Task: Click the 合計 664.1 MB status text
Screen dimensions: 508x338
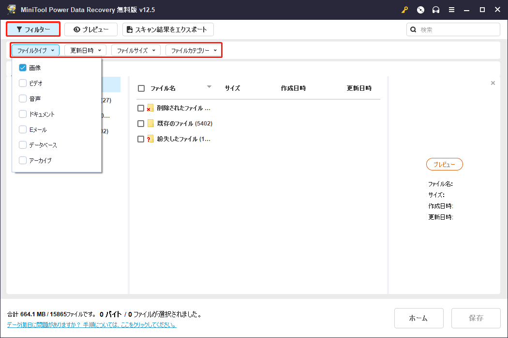Action: (x=52, y=314)
